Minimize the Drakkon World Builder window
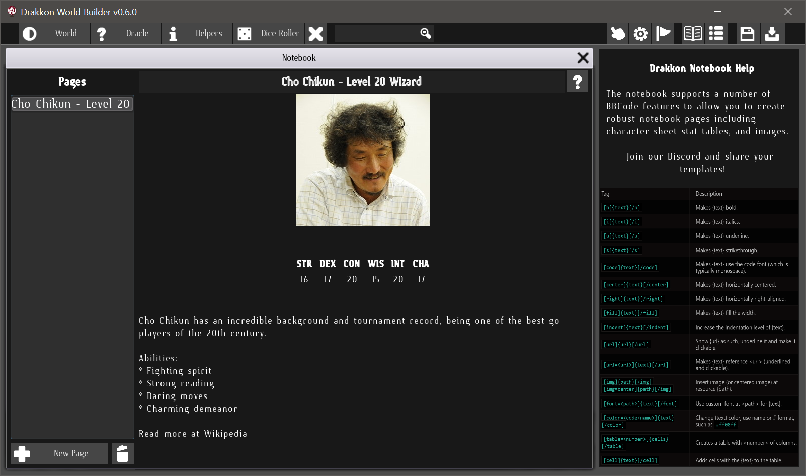This screenshot has height=476, width=806. pos(717,11)
